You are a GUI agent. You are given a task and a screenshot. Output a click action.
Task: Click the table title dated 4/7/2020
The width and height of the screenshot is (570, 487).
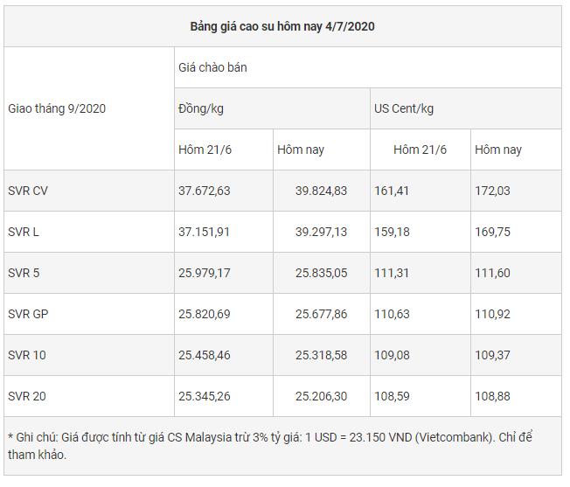(282, 26)
